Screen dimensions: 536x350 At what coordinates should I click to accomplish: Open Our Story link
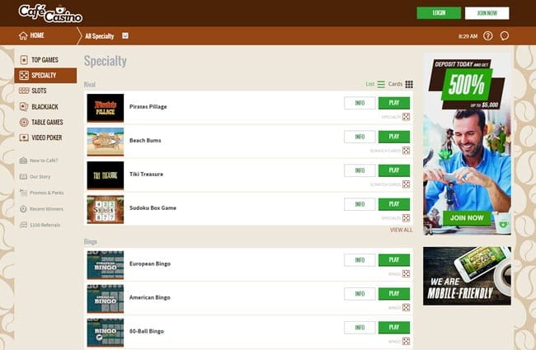tap(40, 176)
